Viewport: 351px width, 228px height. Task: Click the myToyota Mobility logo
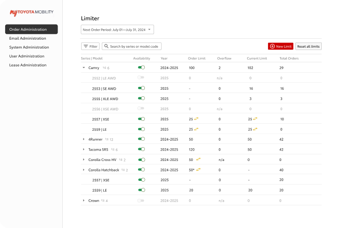[32, 13]
